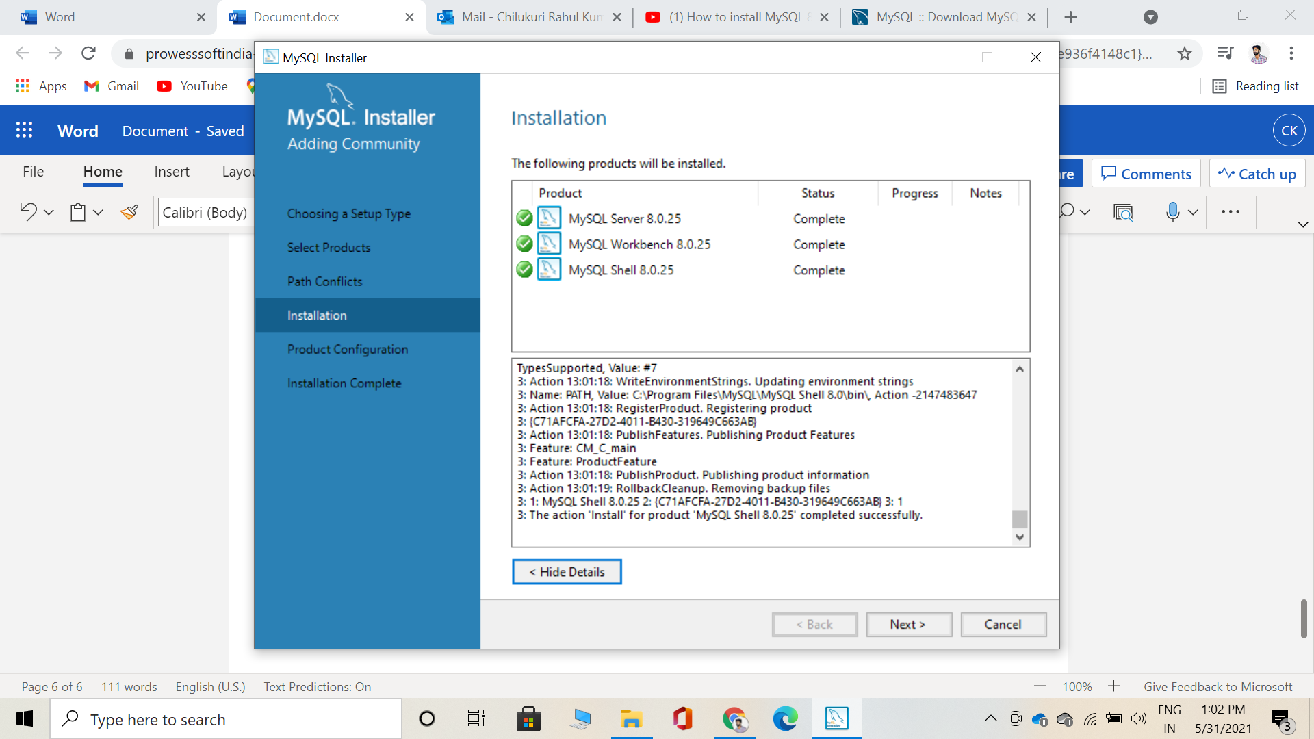The image size is (1314, 739).
Task: Click the Hide Details button
Action: click(x=567, y=571)
